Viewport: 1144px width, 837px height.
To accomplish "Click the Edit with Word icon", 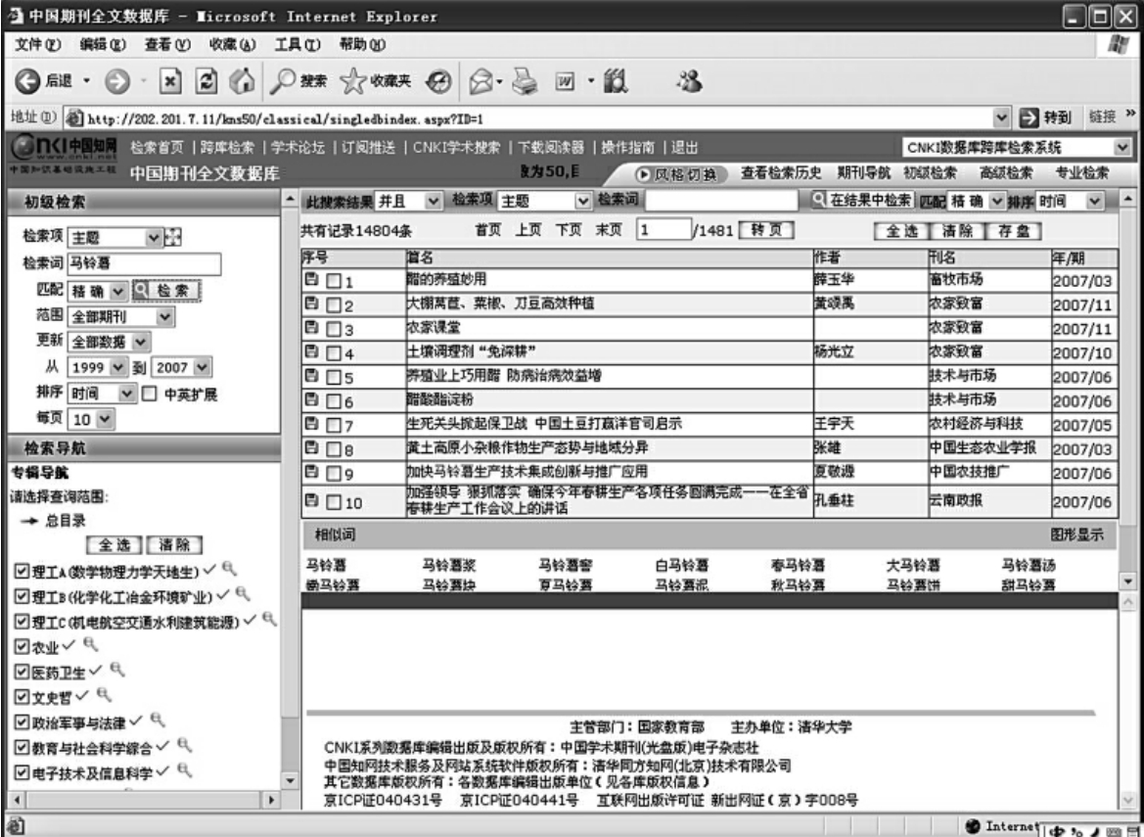I will click(x=565, y=81).
